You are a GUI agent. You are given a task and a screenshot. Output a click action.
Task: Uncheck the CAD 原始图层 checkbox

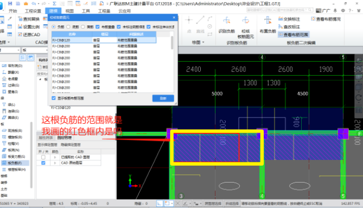43,163
